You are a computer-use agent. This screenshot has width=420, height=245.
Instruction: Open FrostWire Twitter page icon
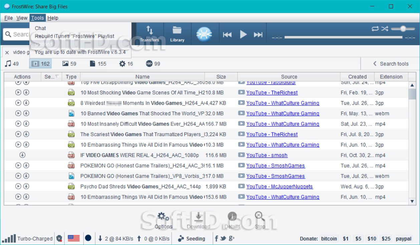pyautogui.click(x=223, y=238)
